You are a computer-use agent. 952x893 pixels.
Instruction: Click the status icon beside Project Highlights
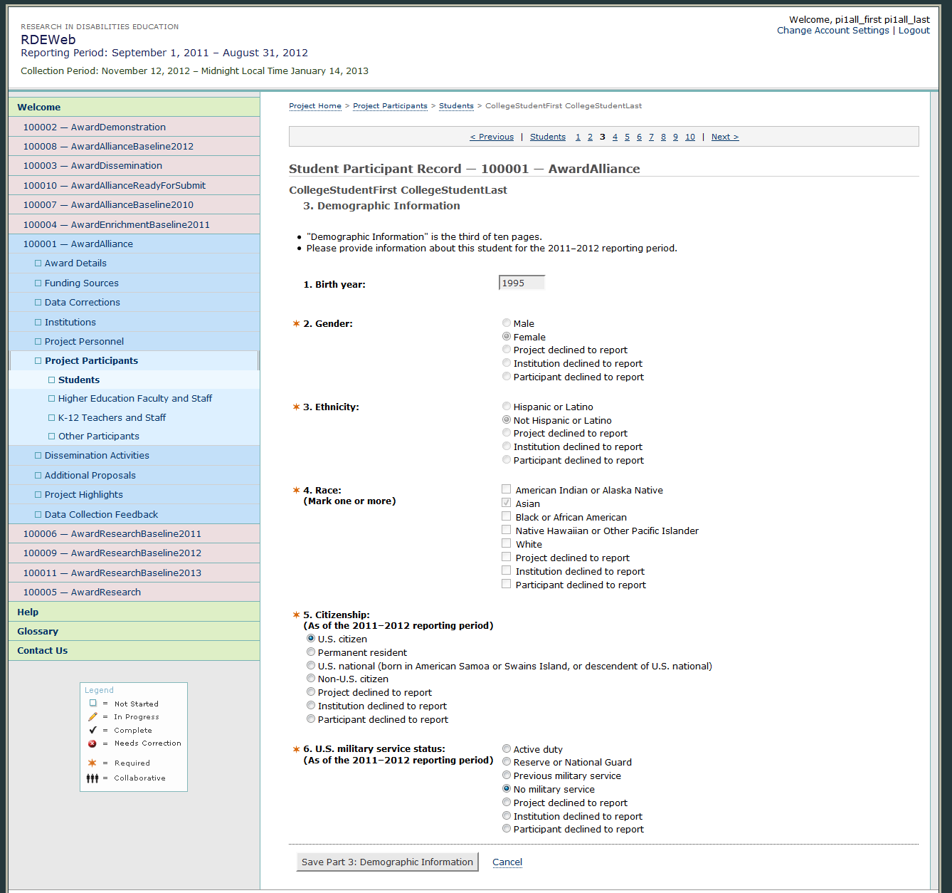click(38, 495)
